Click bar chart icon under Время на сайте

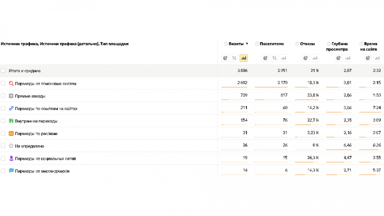pyautogui.click(x=377, y=58)
